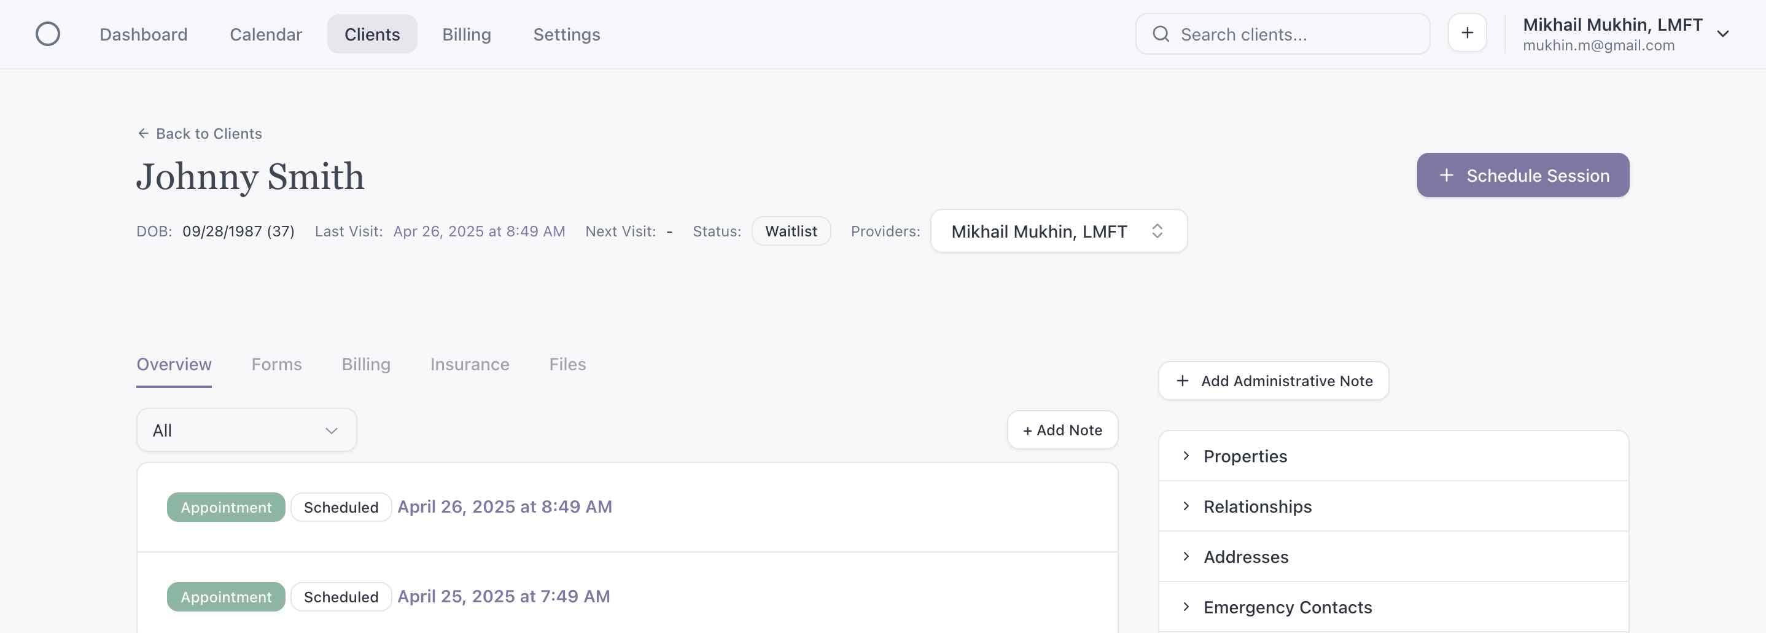This screenshot has height=633, width=1766.
Task: Expand the Emergency Contacts section chevron
Action: pos(1186,606)
